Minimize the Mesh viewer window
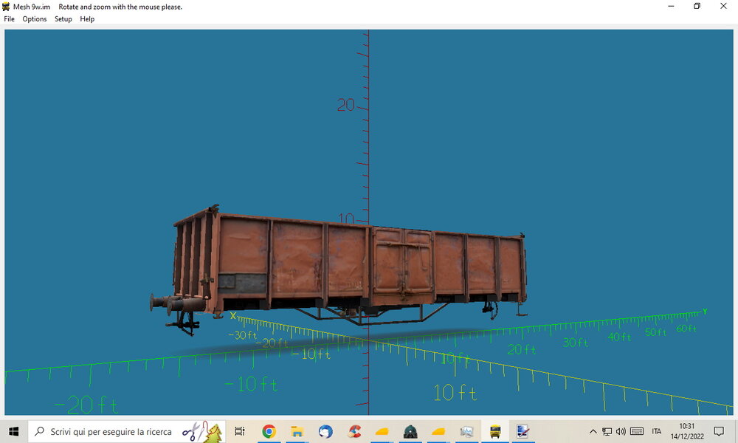Viewport: 738px width, 443px height. click(x=671, y=6)
